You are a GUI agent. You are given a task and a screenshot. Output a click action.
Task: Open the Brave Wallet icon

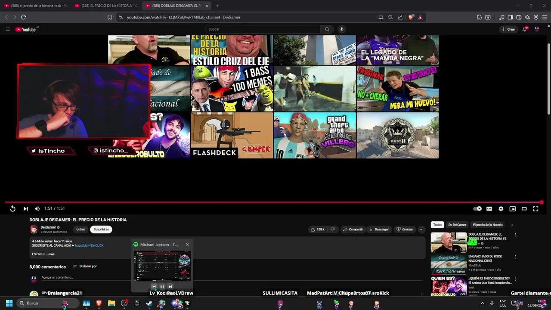(519, 17)
